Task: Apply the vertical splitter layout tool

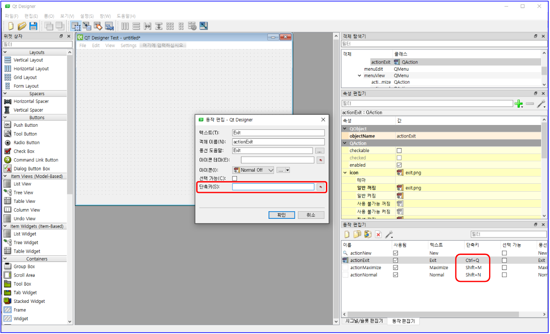Action: (x=159, y=26)
